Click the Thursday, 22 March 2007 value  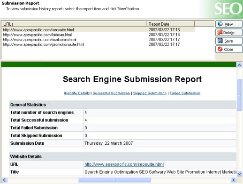coord(109,143)
